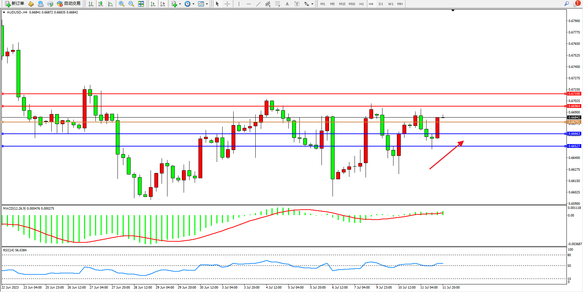Viewport: 583px width, 292px height.
Task: Click the search magnifier at top right
Action: [x=566, y=4]
